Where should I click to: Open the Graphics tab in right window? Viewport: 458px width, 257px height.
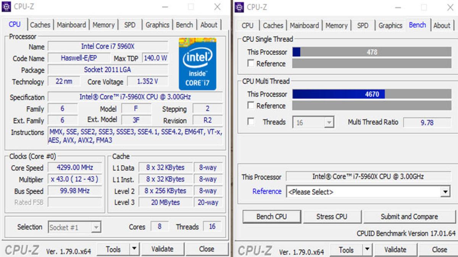[390, 26]
